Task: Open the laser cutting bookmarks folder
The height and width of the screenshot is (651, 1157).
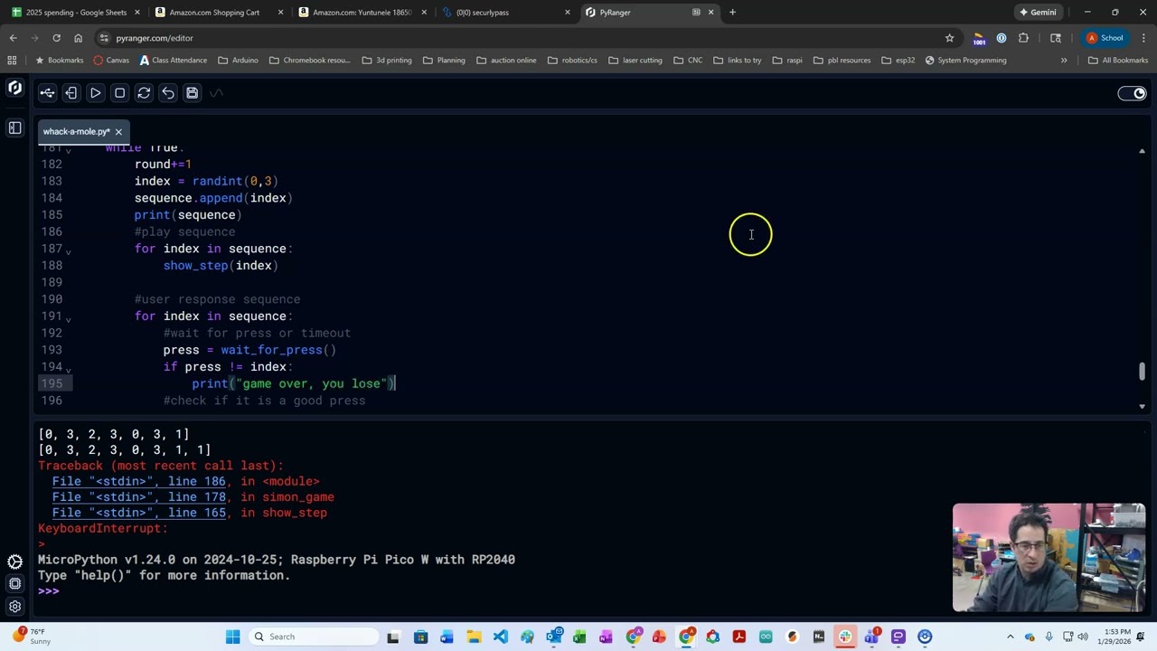Action: tap(635, 61)
